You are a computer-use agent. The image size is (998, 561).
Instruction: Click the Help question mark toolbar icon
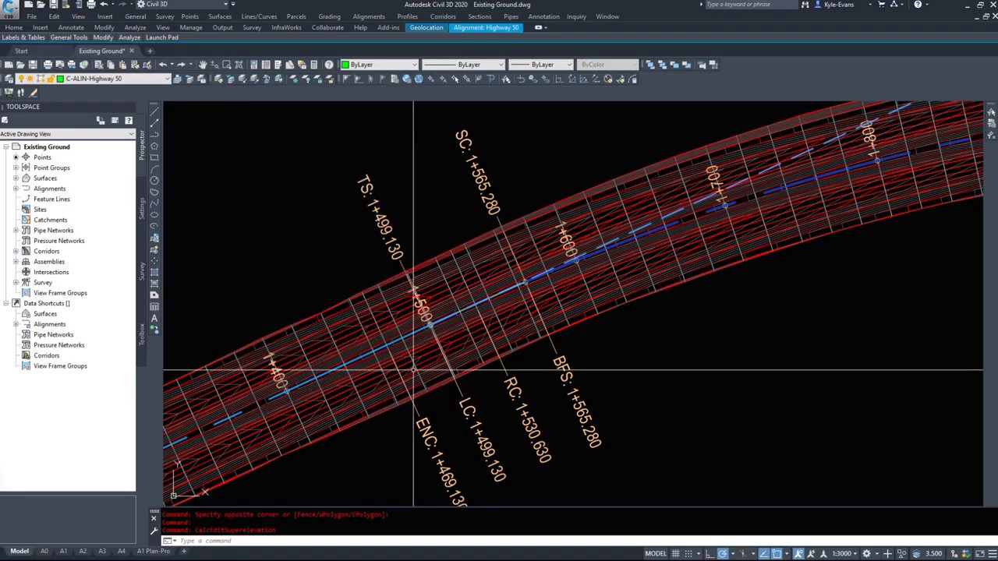tap(329, 65)
